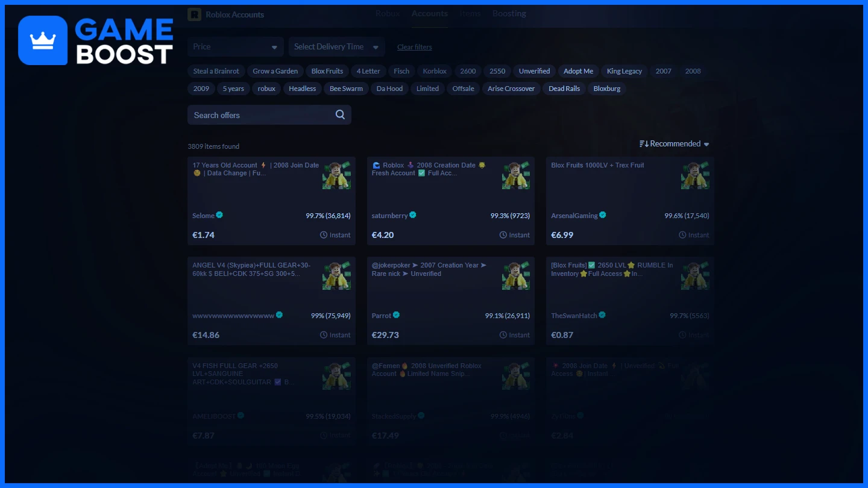868x488 pixels.
Task: Apply the Dead Rails tag
Action: pyautogui.click(x=564, y=89)
